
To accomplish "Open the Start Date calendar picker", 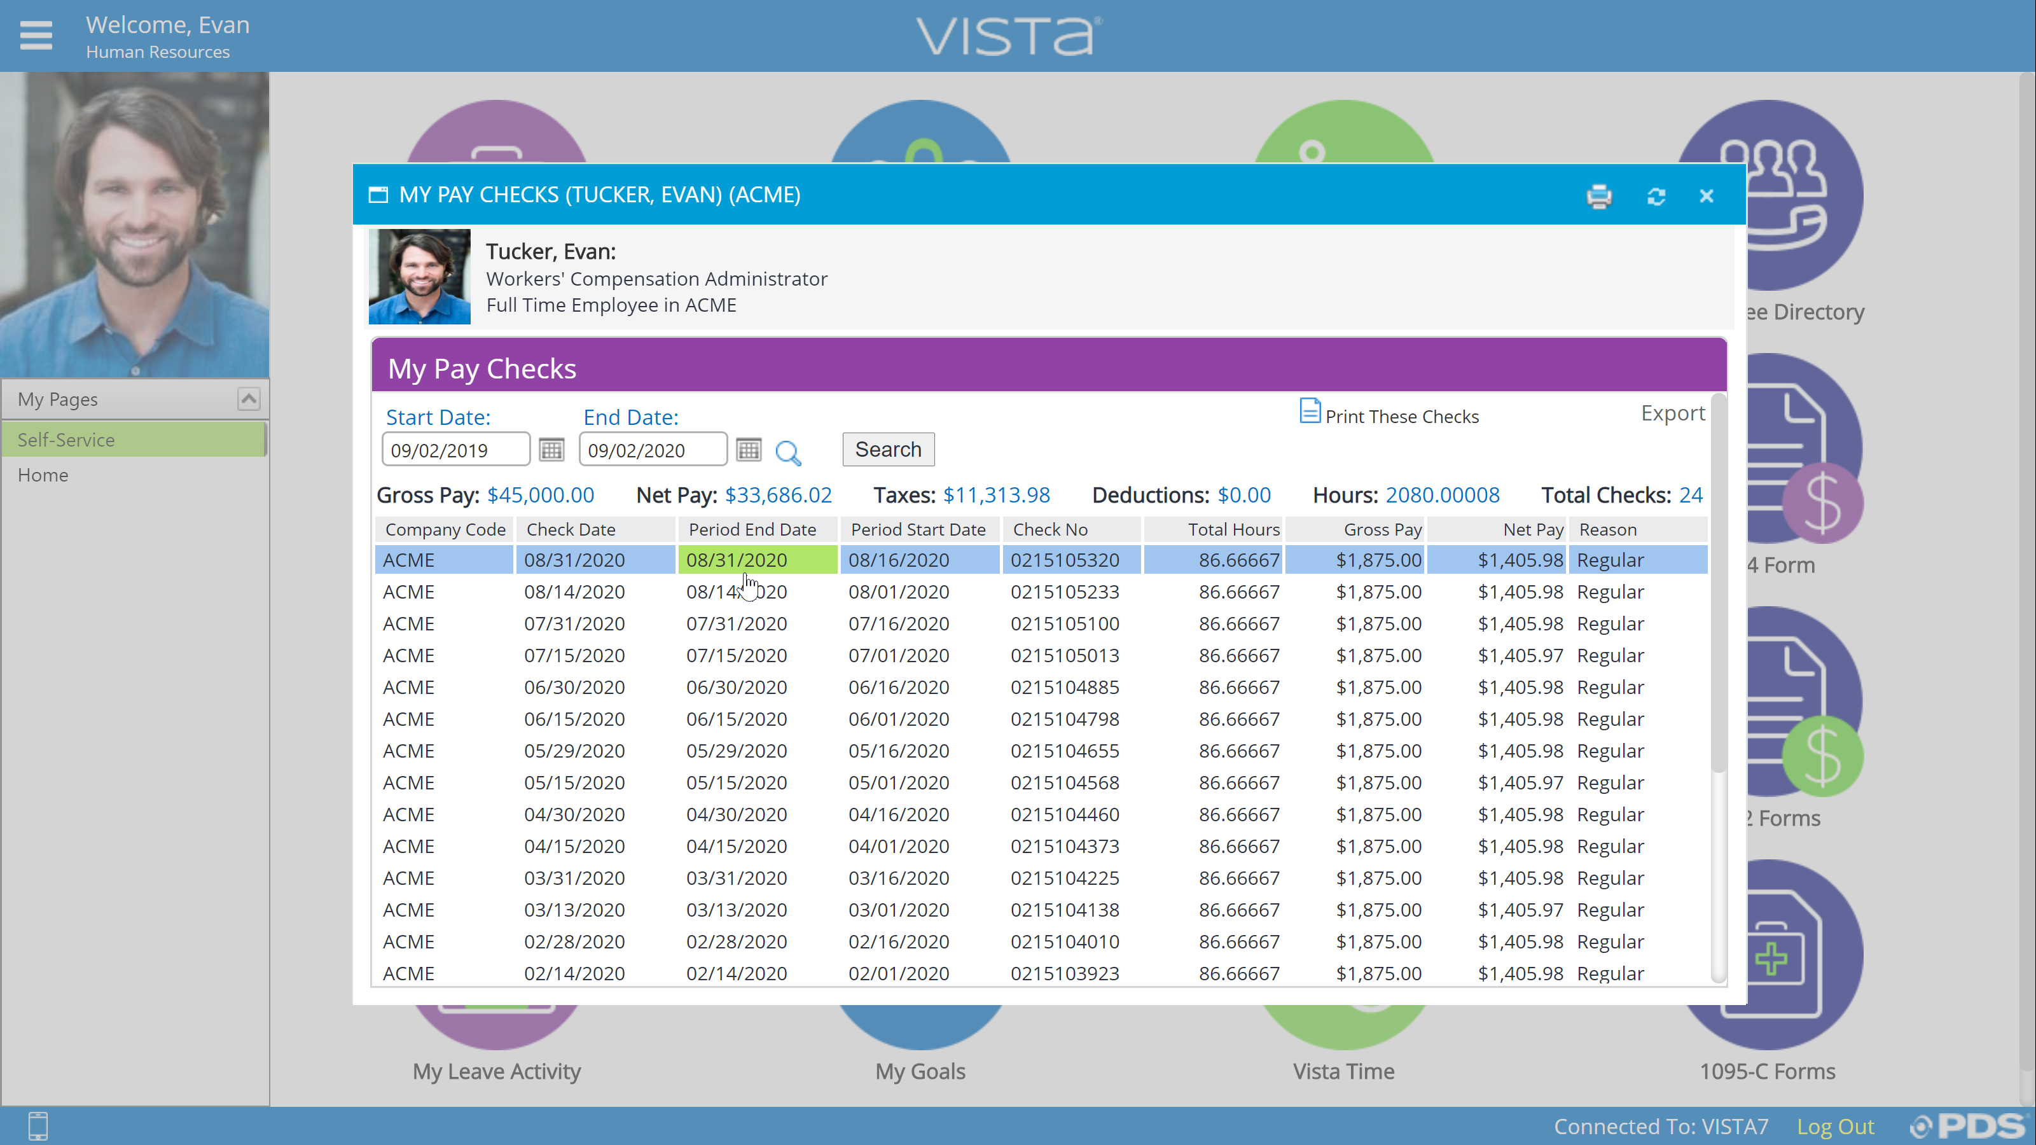I will point(551,450).
